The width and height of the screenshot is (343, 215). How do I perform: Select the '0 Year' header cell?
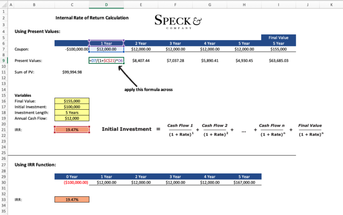pyautogui.click(x=72, y=177)
